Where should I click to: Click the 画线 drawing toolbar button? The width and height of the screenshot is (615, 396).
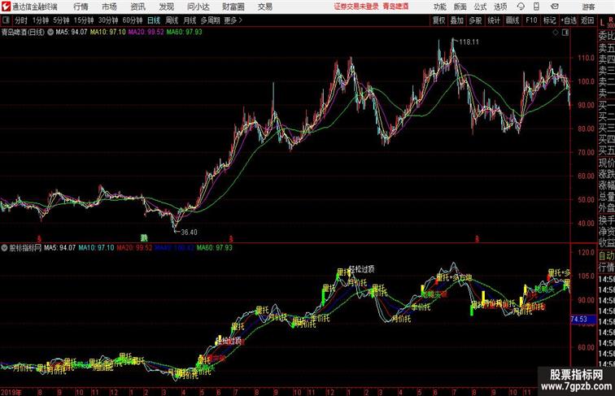click(x=512, y=20)
